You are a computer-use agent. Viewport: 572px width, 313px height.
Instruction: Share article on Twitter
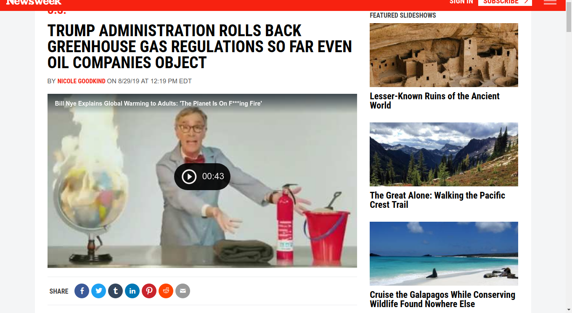[99, 291]
